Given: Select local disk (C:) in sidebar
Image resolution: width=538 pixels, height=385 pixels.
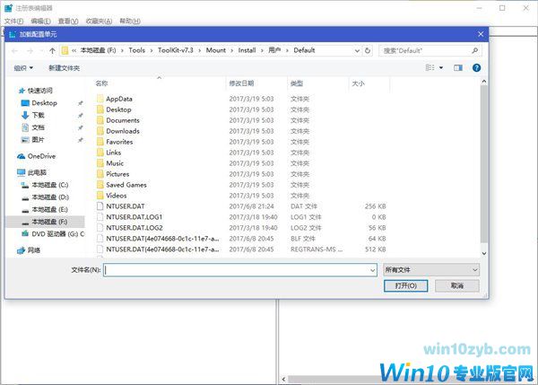Looking at the screenshot, I should pos(50,185).
